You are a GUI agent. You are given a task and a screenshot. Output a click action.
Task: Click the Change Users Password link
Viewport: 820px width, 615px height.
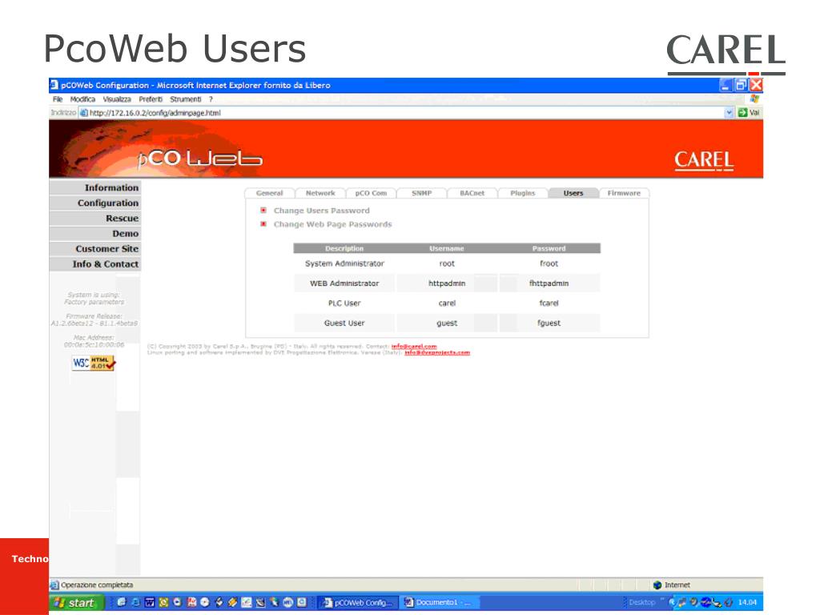322,211
